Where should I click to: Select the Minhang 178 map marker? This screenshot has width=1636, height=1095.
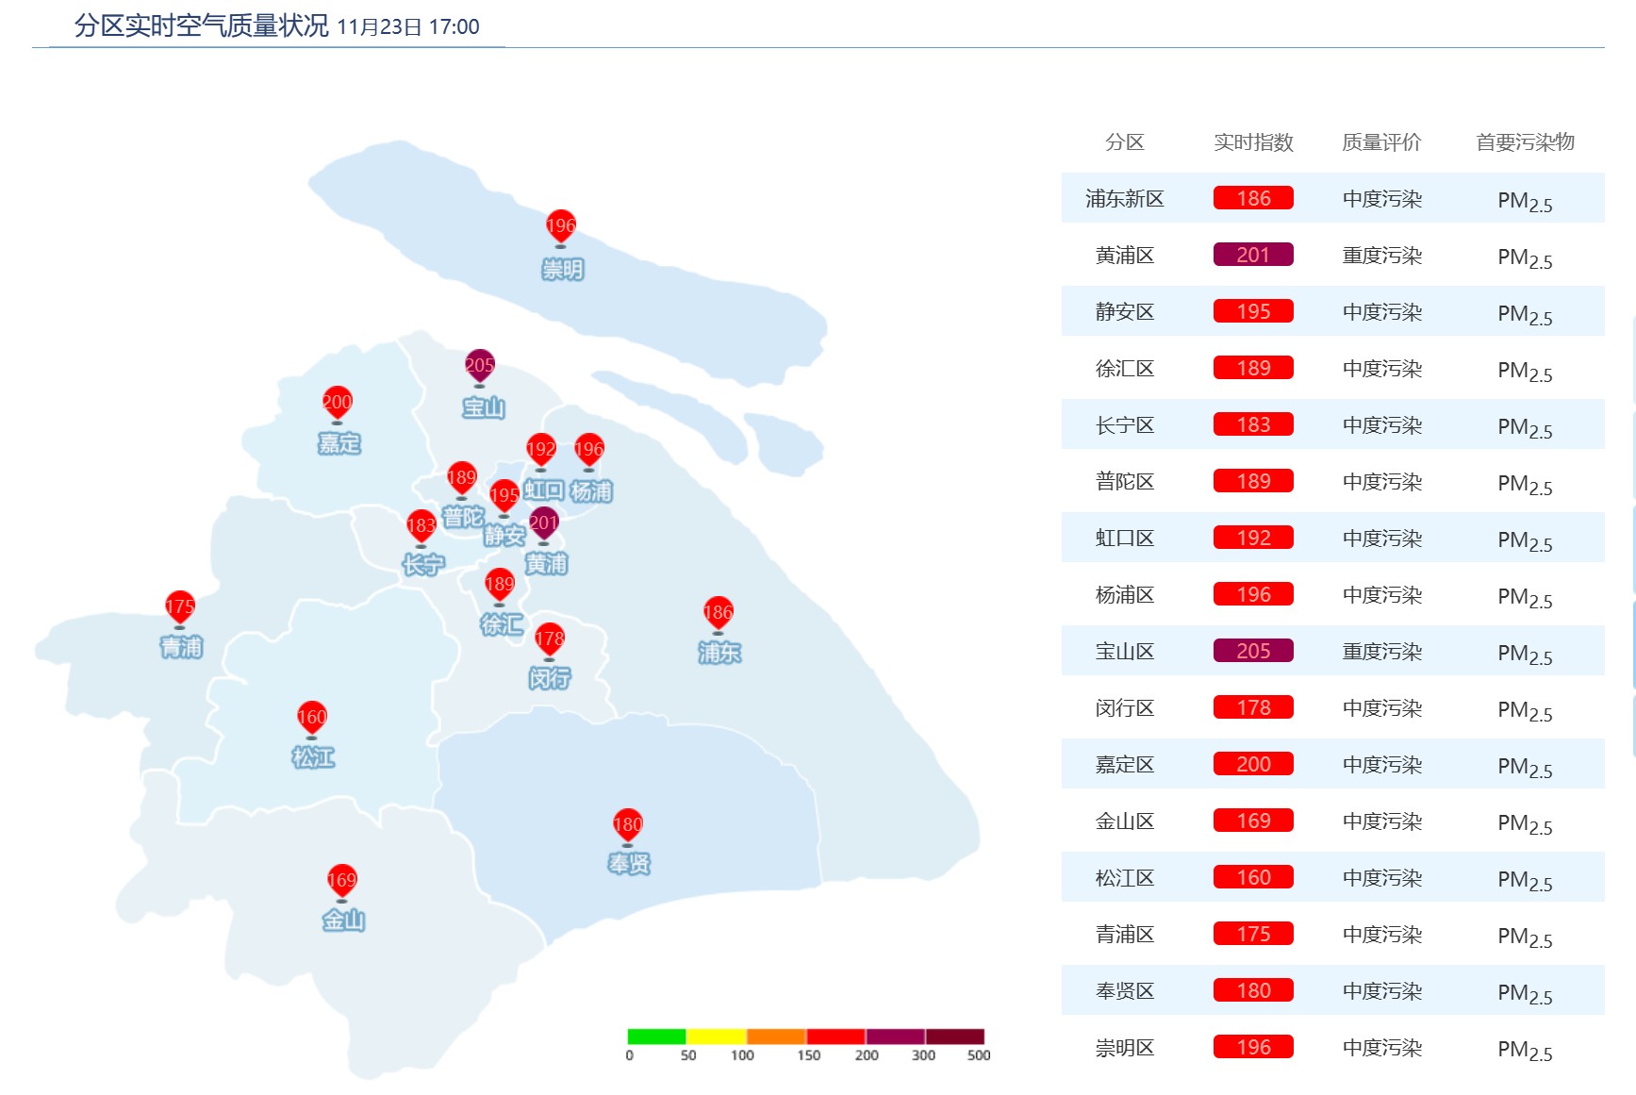(549, 639)
